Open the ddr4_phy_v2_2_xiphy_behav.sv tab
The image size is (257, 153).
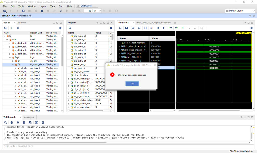[x=153, y=23]
